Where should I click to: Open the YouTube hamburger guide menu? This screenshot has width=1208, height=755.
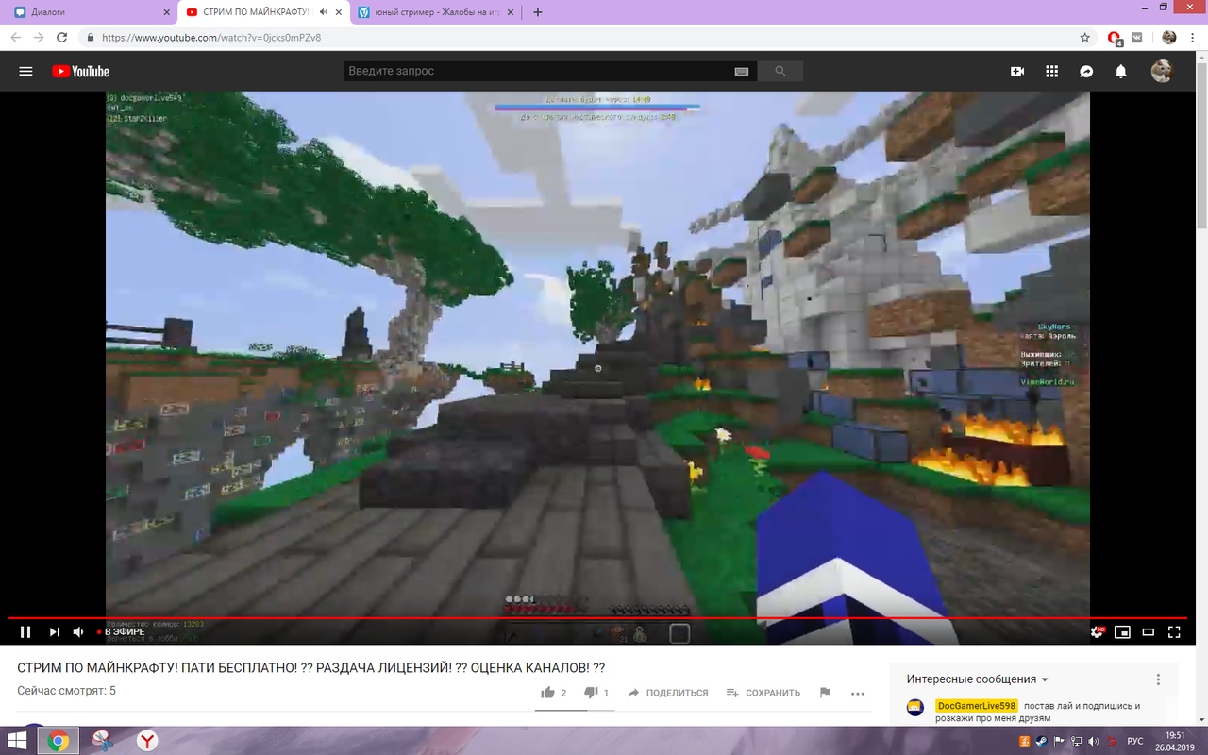click(x=25, y=71)
